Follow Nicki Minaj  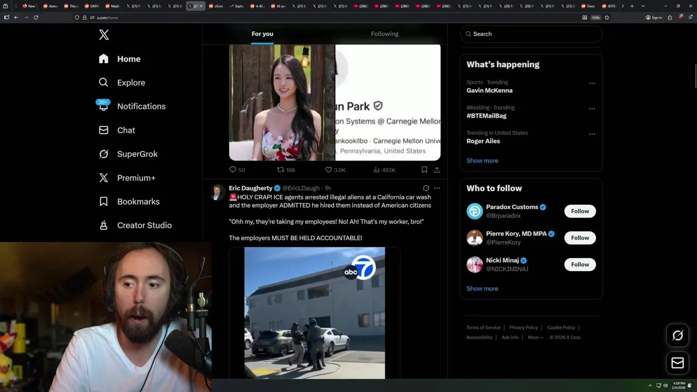point(580,265)
